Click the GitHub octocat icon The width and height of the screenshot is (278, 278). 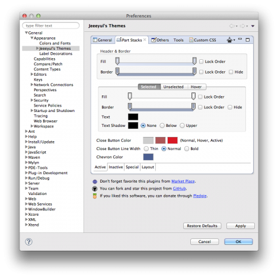coord(95,188)
